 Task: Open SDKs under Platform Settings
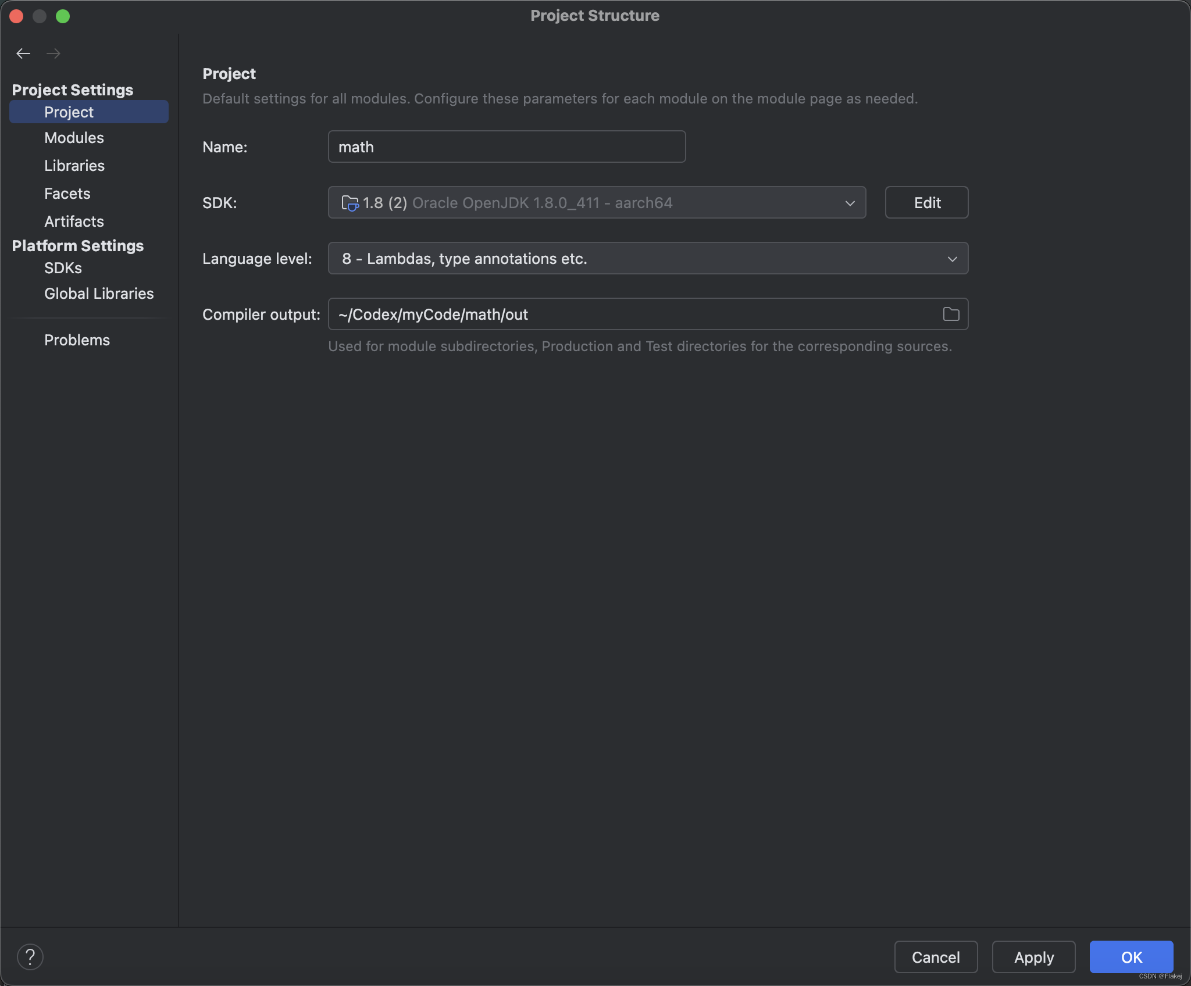pos(63,268)
